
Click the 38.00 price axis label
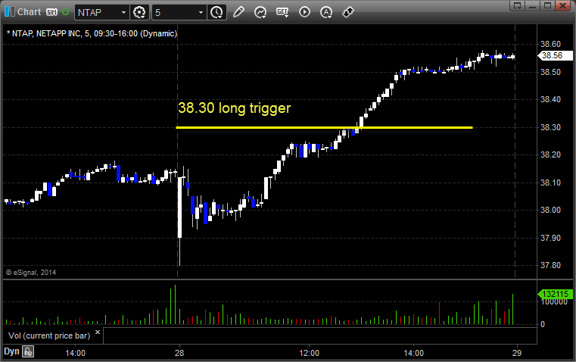click(x=551, y=211)
